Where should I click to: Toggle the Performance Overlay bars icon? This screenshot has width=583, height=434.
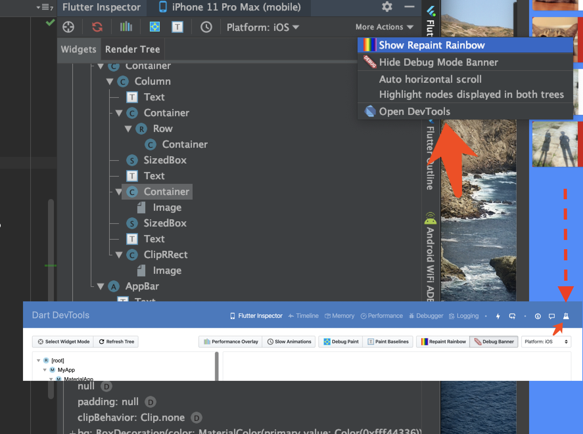(126, 27)
